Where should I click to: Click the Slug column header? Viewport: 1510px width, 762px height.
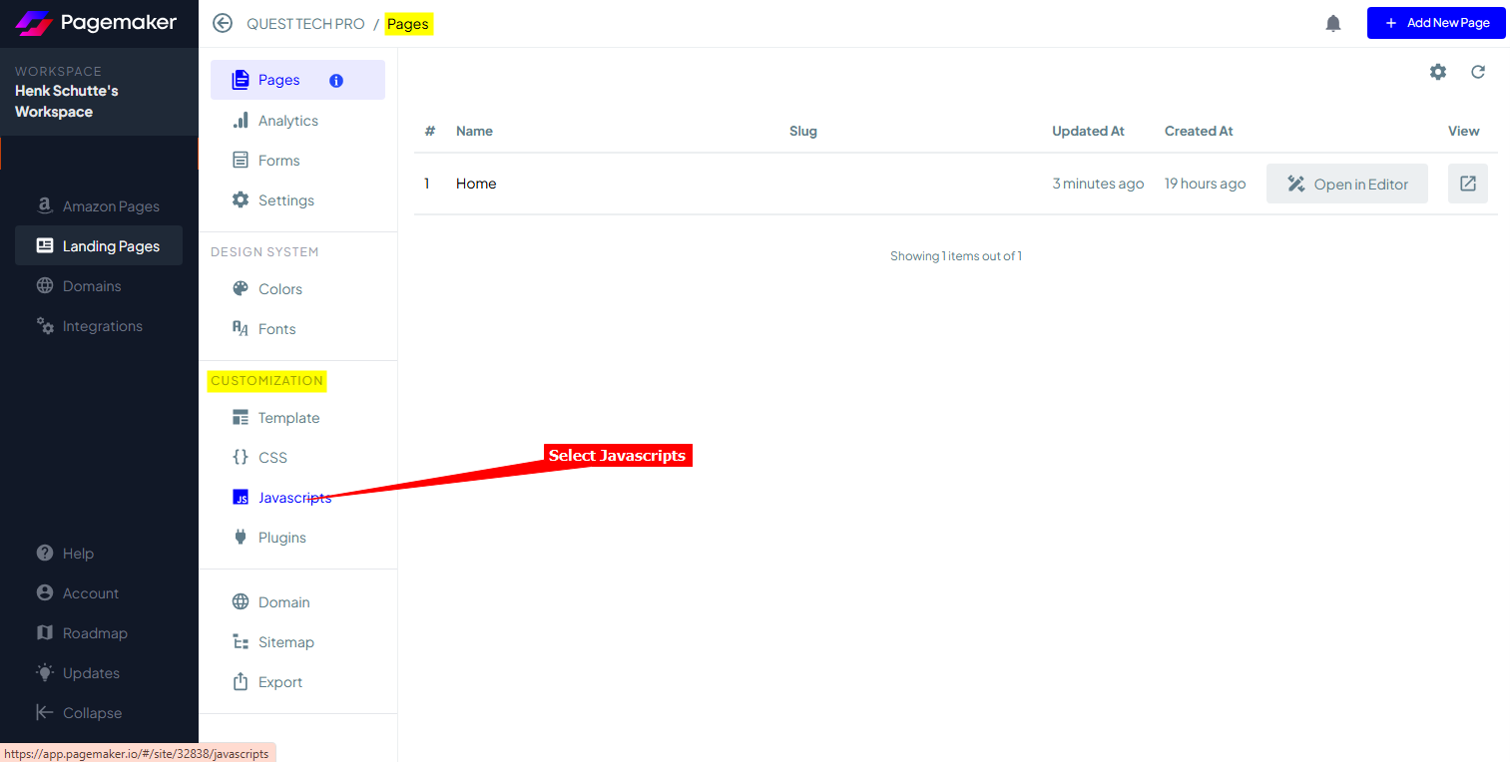tap(803, 131)
